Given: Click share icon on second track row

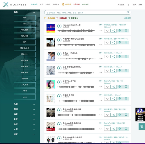Looking at the screenshot, I should 114,42.
